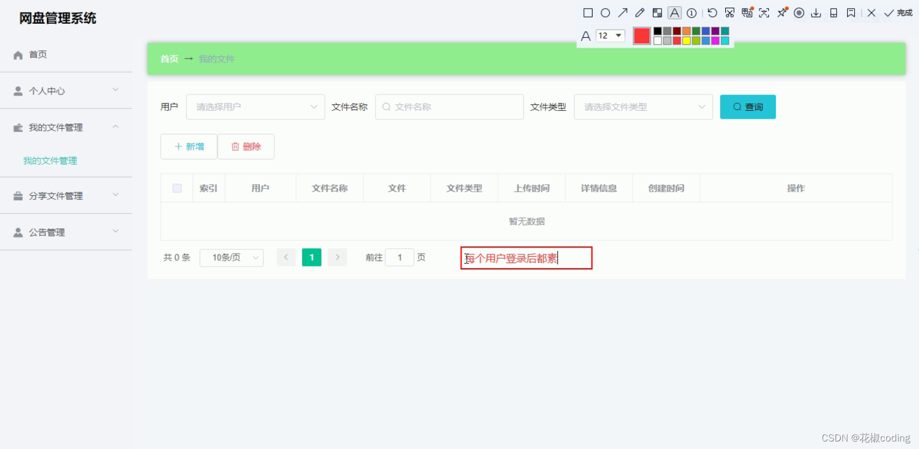The image size is (919, 449).
Task: Pick the magenta color swatch
Action: (715, 41)
